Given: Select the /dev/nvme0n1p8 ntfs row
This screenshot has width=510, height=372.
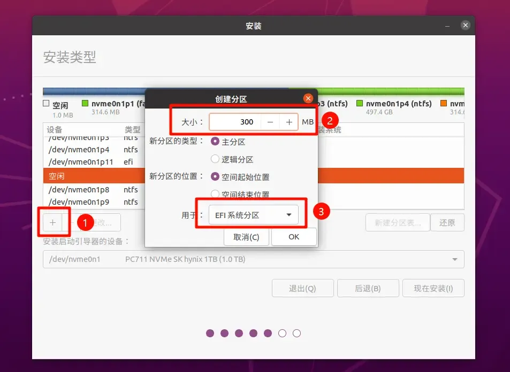Looking at the screenshot, I should 94,190.
